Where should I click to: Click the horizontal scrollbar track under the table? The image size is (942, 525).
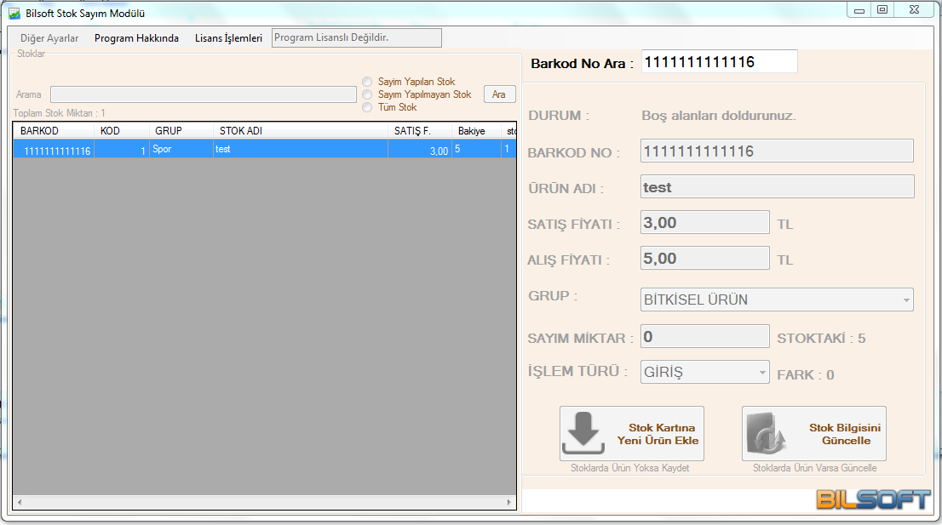264,502
